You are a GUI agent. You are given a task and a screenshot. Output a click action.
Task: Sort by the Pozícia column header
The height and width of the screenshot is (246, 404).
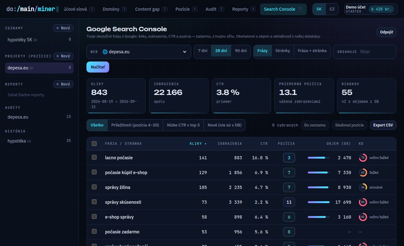point(286,143)
